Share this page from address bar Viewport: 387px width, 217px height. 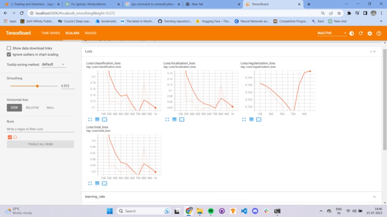(x=331, y=13)
